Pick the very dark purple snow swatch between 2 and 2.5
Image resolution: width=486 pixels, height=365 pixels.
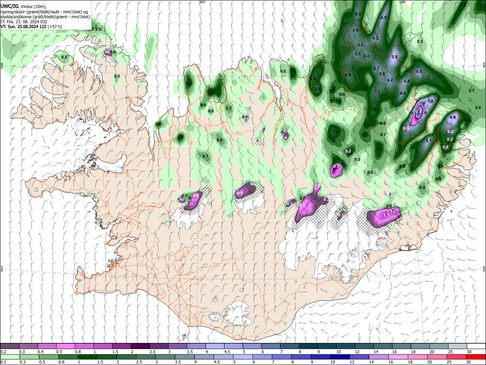coord(140,346)
